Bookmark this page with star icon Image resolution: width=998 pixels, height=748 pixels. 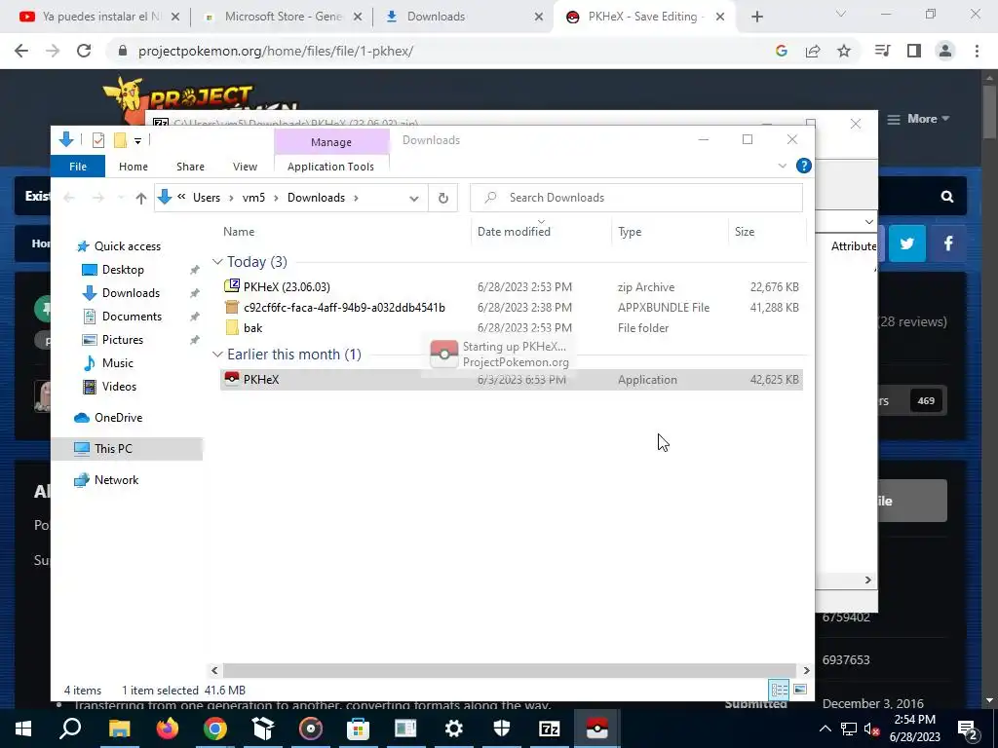pos(844,51)
